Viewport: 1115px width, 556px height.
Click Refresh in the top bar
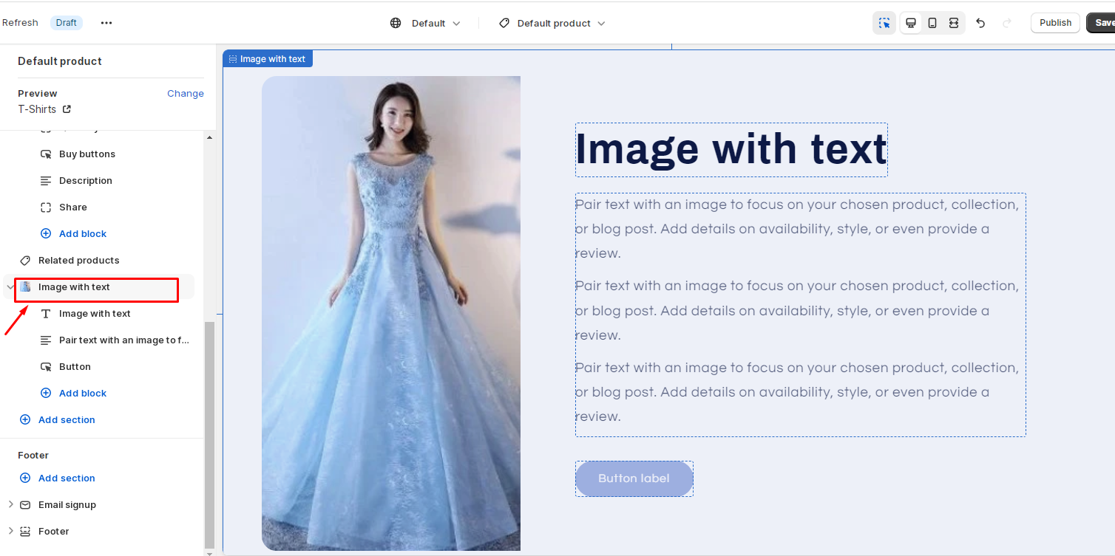tap(20, 23)
